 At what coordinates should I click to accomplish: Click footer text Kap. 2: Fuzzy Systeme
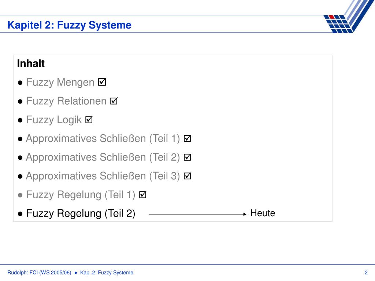(107, 272)
